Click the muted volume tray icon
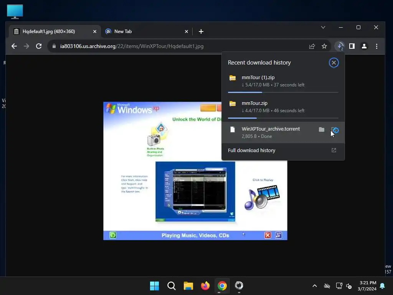The image size is (393, 295). click(348, 286)
